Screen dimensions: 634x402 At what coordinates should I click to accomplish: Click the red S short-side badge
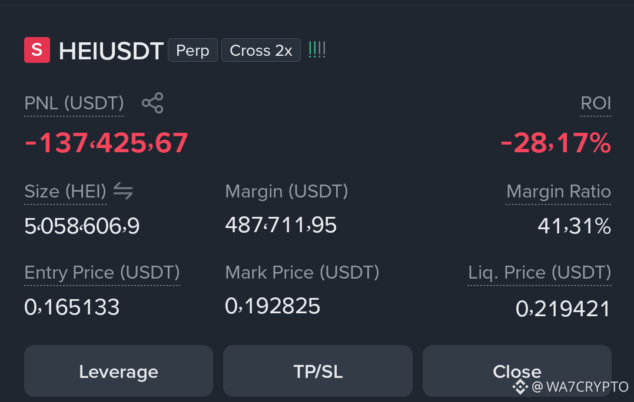click(37, 50)
